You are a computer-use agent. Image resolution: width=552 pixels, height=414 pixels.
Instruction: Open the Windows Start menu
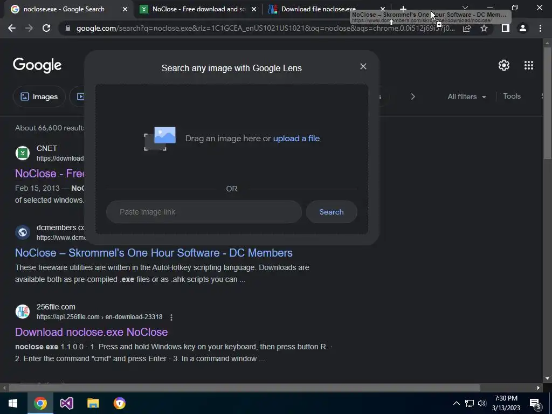pyautogui.click(x=13, y=403)
